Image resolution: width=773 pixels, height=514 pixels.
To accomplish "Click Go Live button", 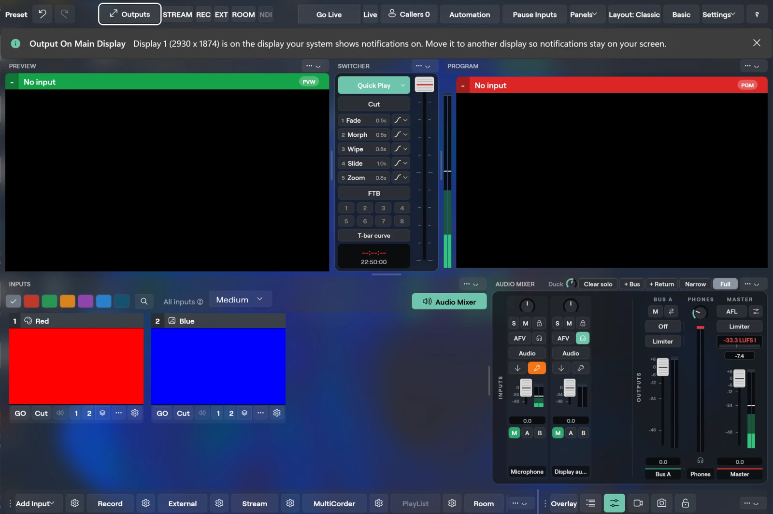I will 329,14.
